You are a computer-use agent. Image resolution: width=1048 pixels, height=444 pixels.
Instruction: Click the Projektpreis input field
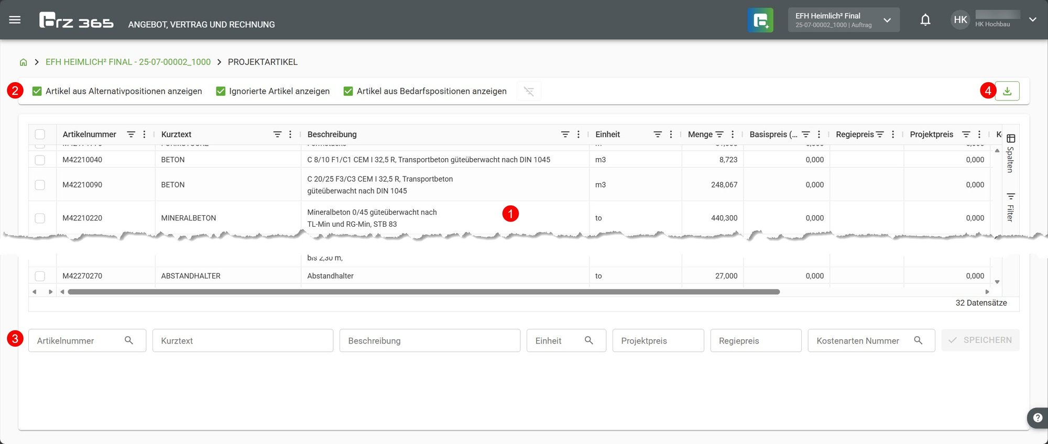click(x=658, y=340)
